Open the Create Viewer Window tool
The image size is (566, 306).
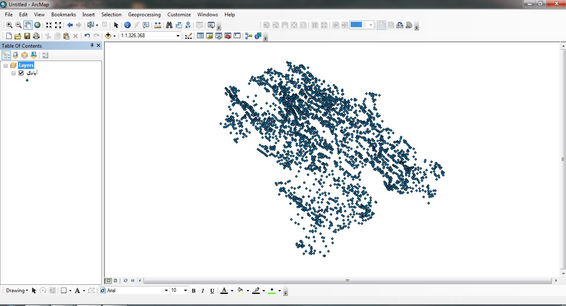pos(211,25)
